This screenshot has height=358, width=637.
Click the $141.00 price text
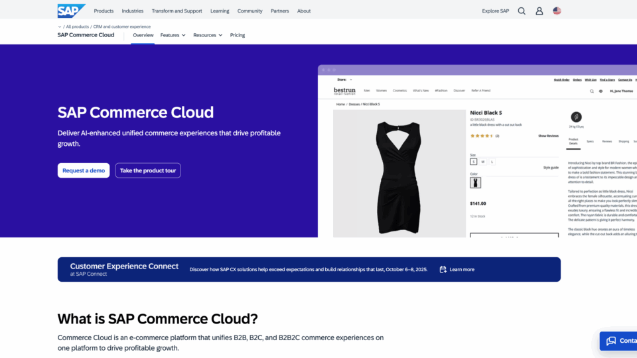point(478,204)
